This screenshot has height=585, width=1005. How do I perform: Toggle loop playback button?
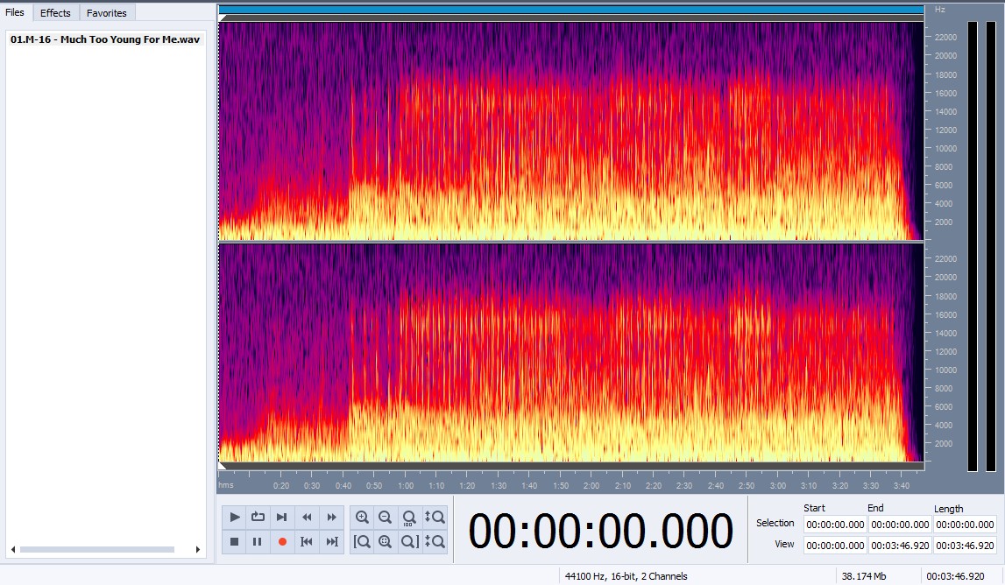point(258,517)
